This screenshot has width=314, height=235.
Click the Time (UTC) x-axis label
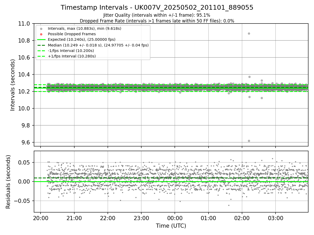pos(171,226)
